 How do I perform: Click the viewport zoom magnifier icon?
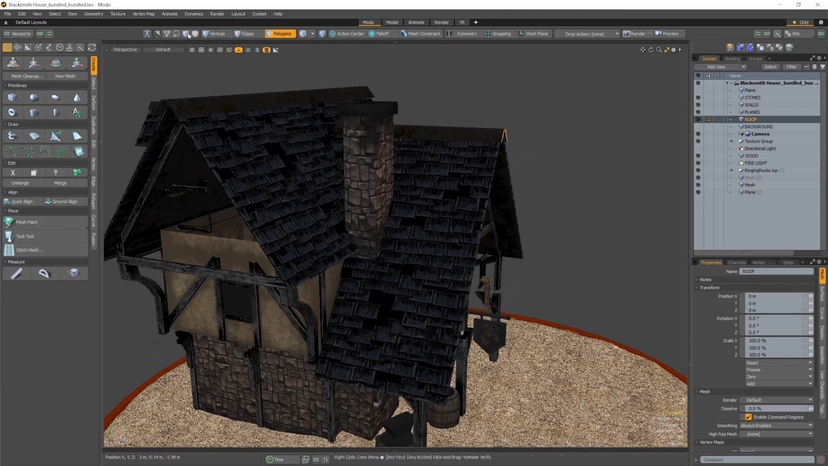coord(659,50)
